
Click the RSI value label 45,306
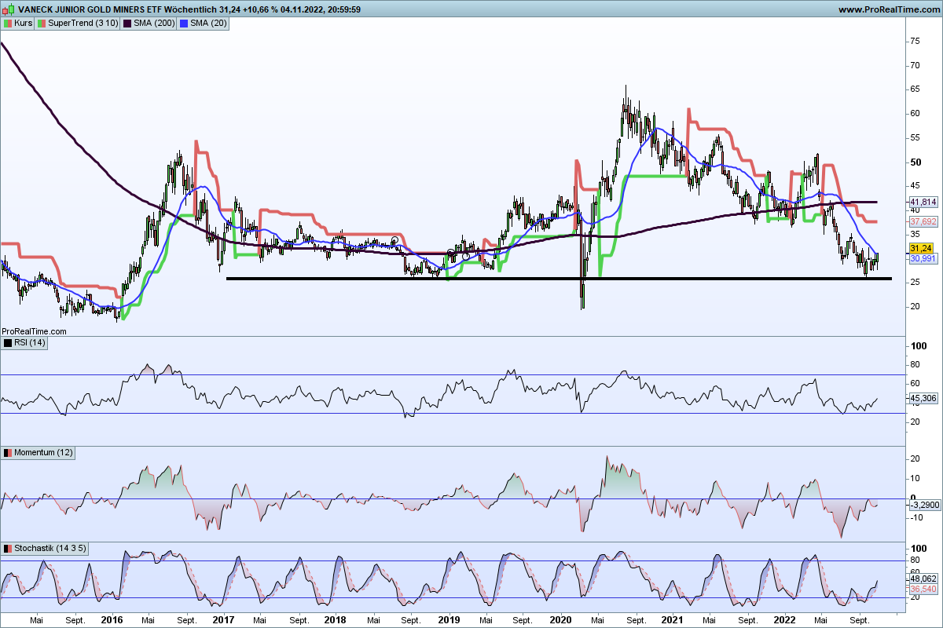pyautogui.click(x=923, y=399)
